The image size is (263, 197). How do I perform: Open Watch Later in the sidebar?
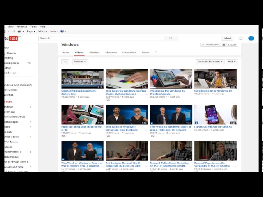[10, 73]
